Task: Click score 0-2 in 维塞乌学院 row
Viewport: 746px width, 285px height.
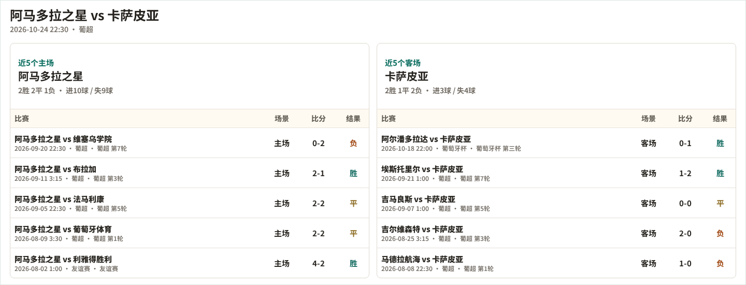Action: [x=319, y=143]
